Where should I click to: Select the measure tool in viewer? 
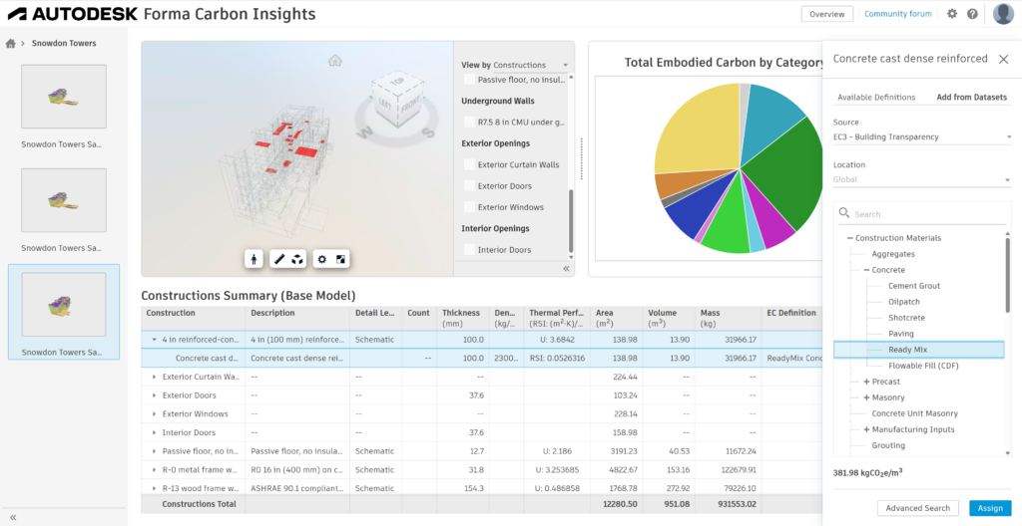coord(279,259)
